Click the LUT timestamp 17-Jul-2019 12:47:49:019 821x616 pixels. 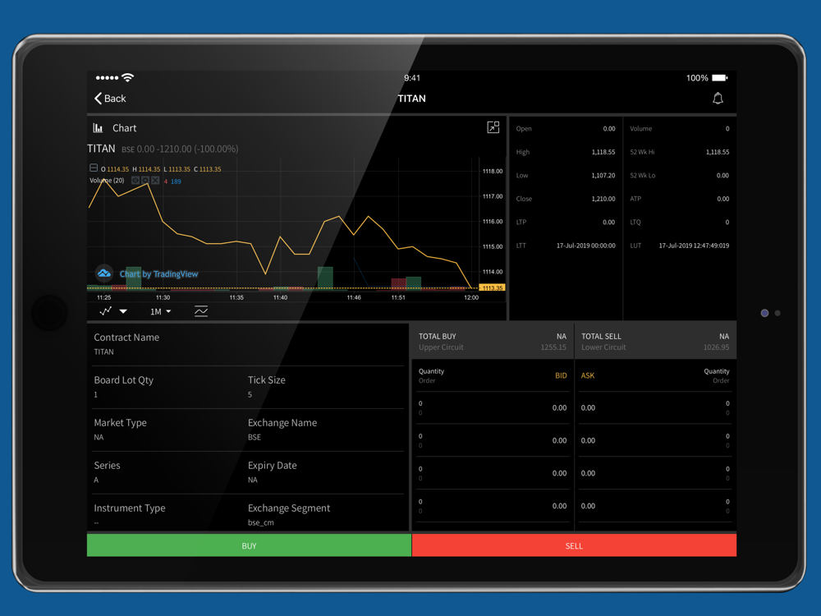(x=694, y=246)
